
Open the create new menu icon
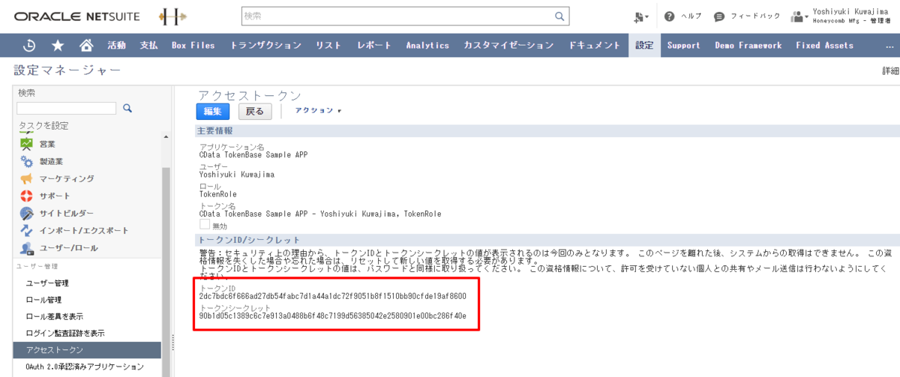pos(640,16)
